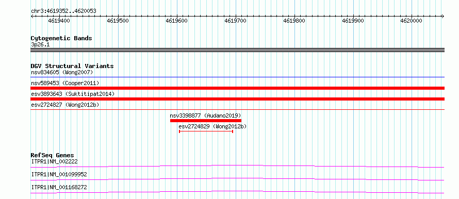
Task: Click the chr3:4619352..4620053 region label
Action: [63, 11]
